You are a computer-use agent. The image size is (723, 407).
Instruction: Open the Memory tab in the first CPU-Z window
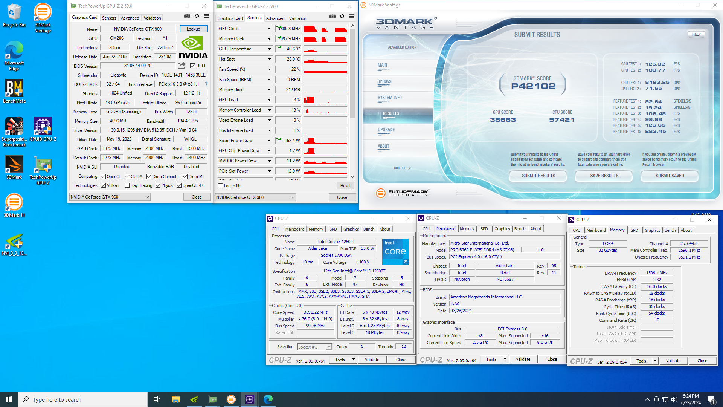pos(316,229)
